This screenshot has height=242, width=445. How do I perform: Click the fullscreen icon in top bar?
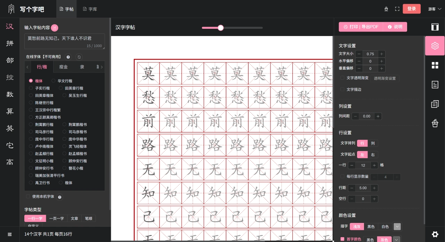(397, 9)
